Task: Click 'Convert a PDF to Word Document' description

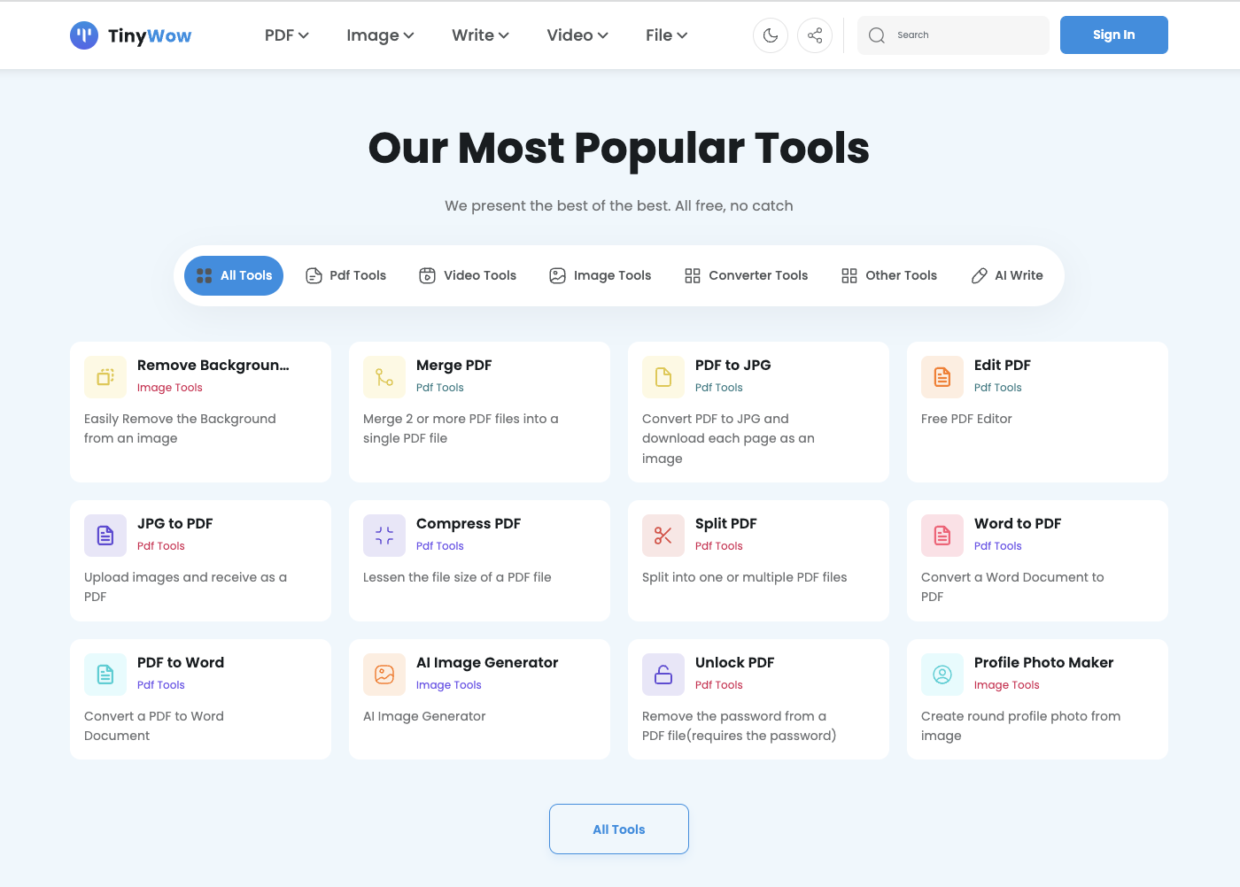Action: tap(154, 726)
